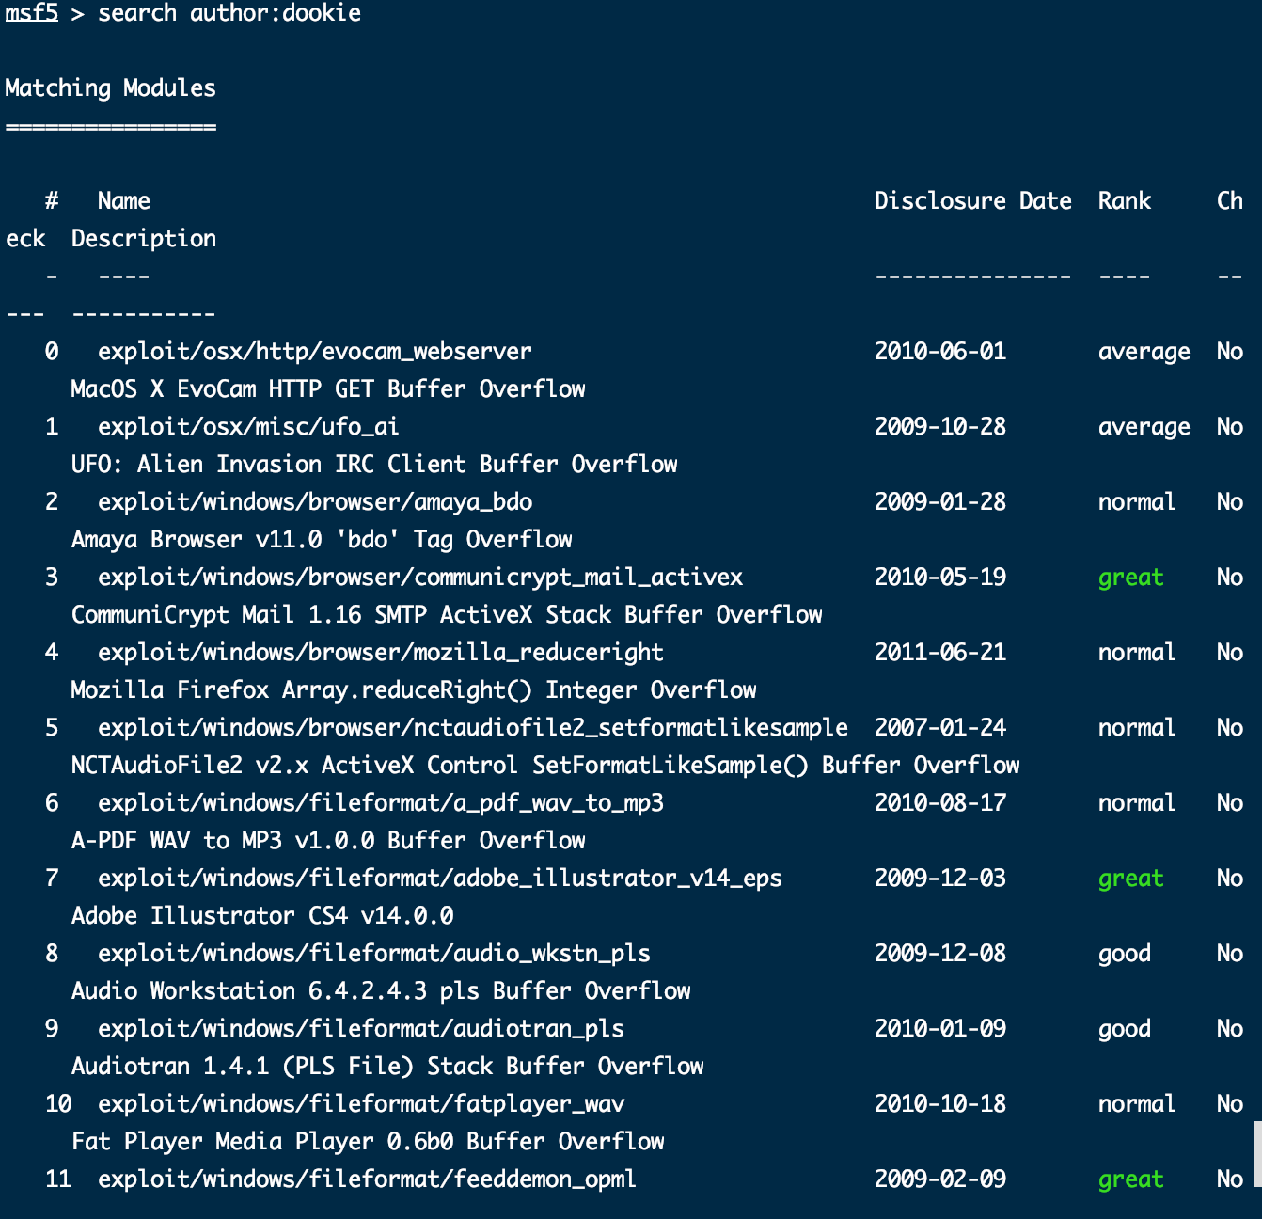Click green 'great' rank for adobe_illustrator_v14_eps

tap(1131, 879)
